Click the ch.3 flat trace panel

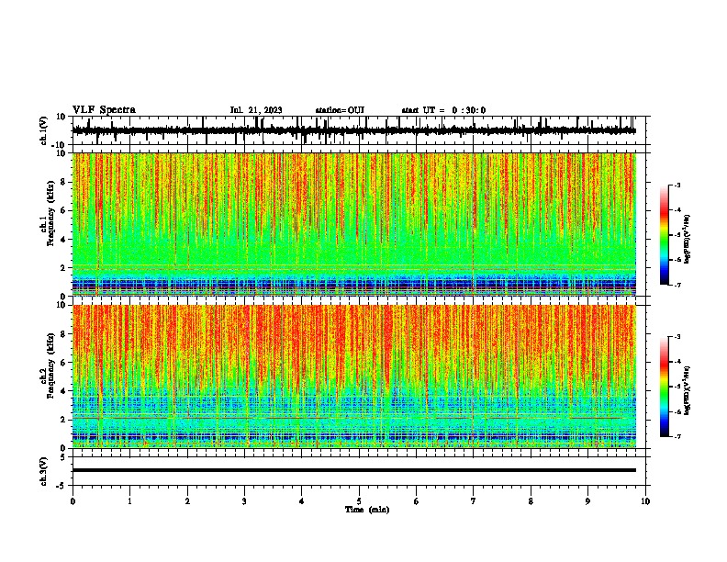click(359, 471)
